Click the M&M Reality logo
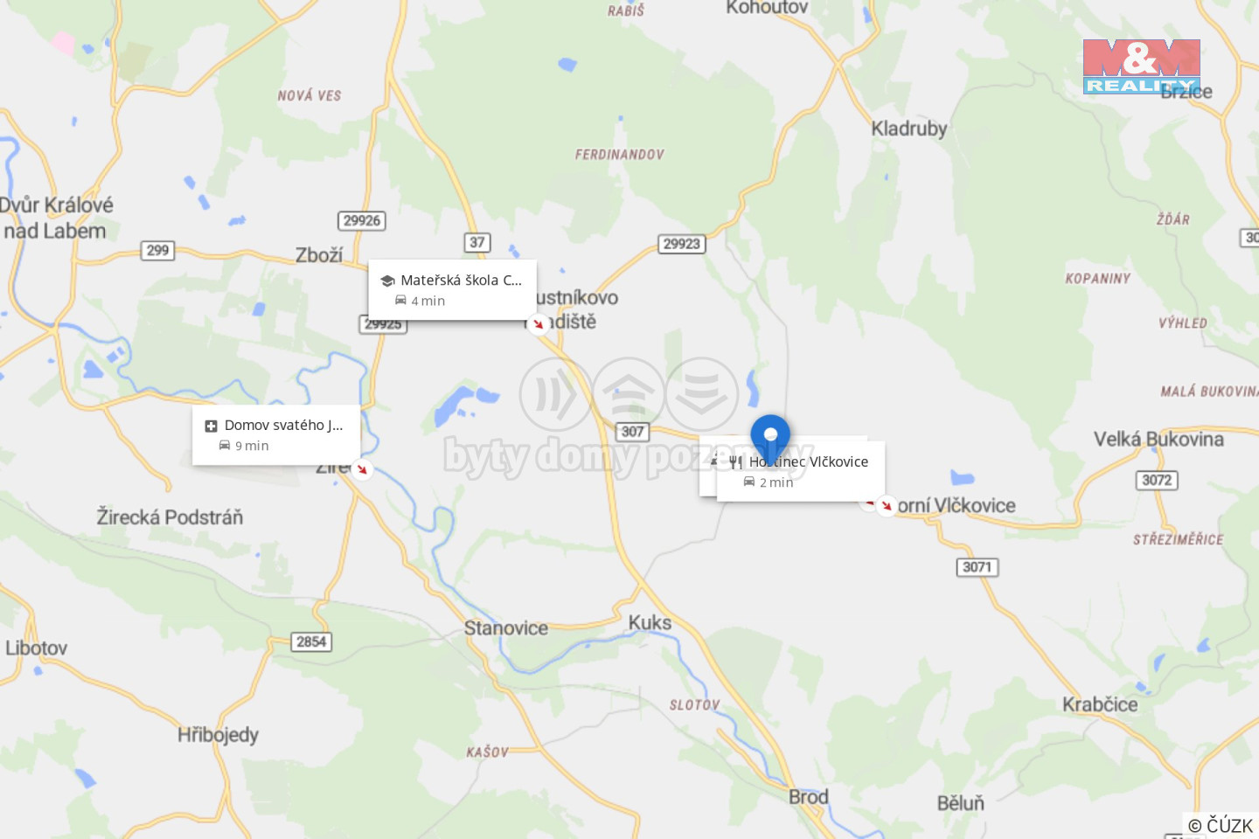This screenshot has width=1259, height=839. click(1142, 66)
